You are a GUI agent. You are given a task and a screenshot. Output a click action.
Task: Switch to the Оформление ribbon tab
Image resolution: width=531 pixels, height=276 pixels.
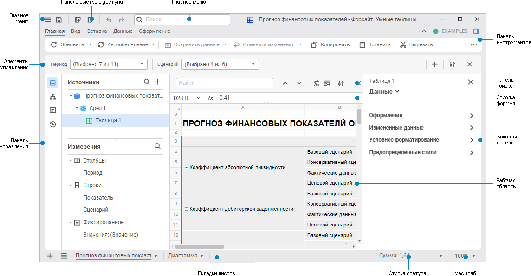[x=155, y=31]
